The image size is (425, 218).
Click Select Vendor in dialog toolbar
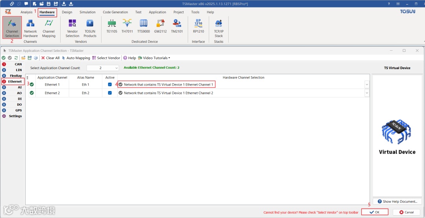click(106, 58)
